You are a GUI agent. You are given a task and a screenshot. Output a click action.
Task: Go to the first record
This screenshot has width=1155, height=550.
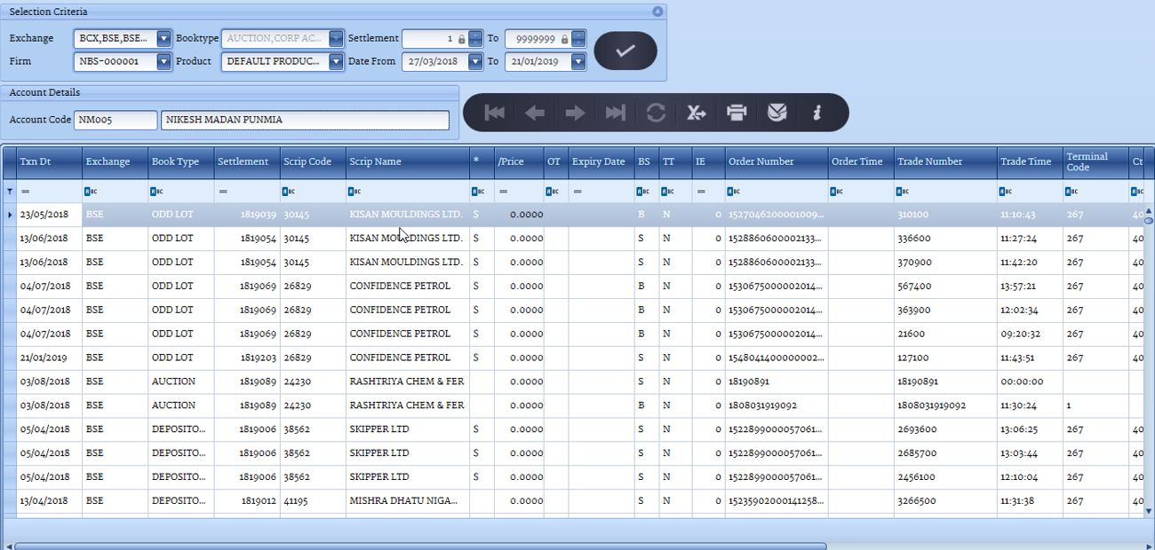click(x=495, y=113)
